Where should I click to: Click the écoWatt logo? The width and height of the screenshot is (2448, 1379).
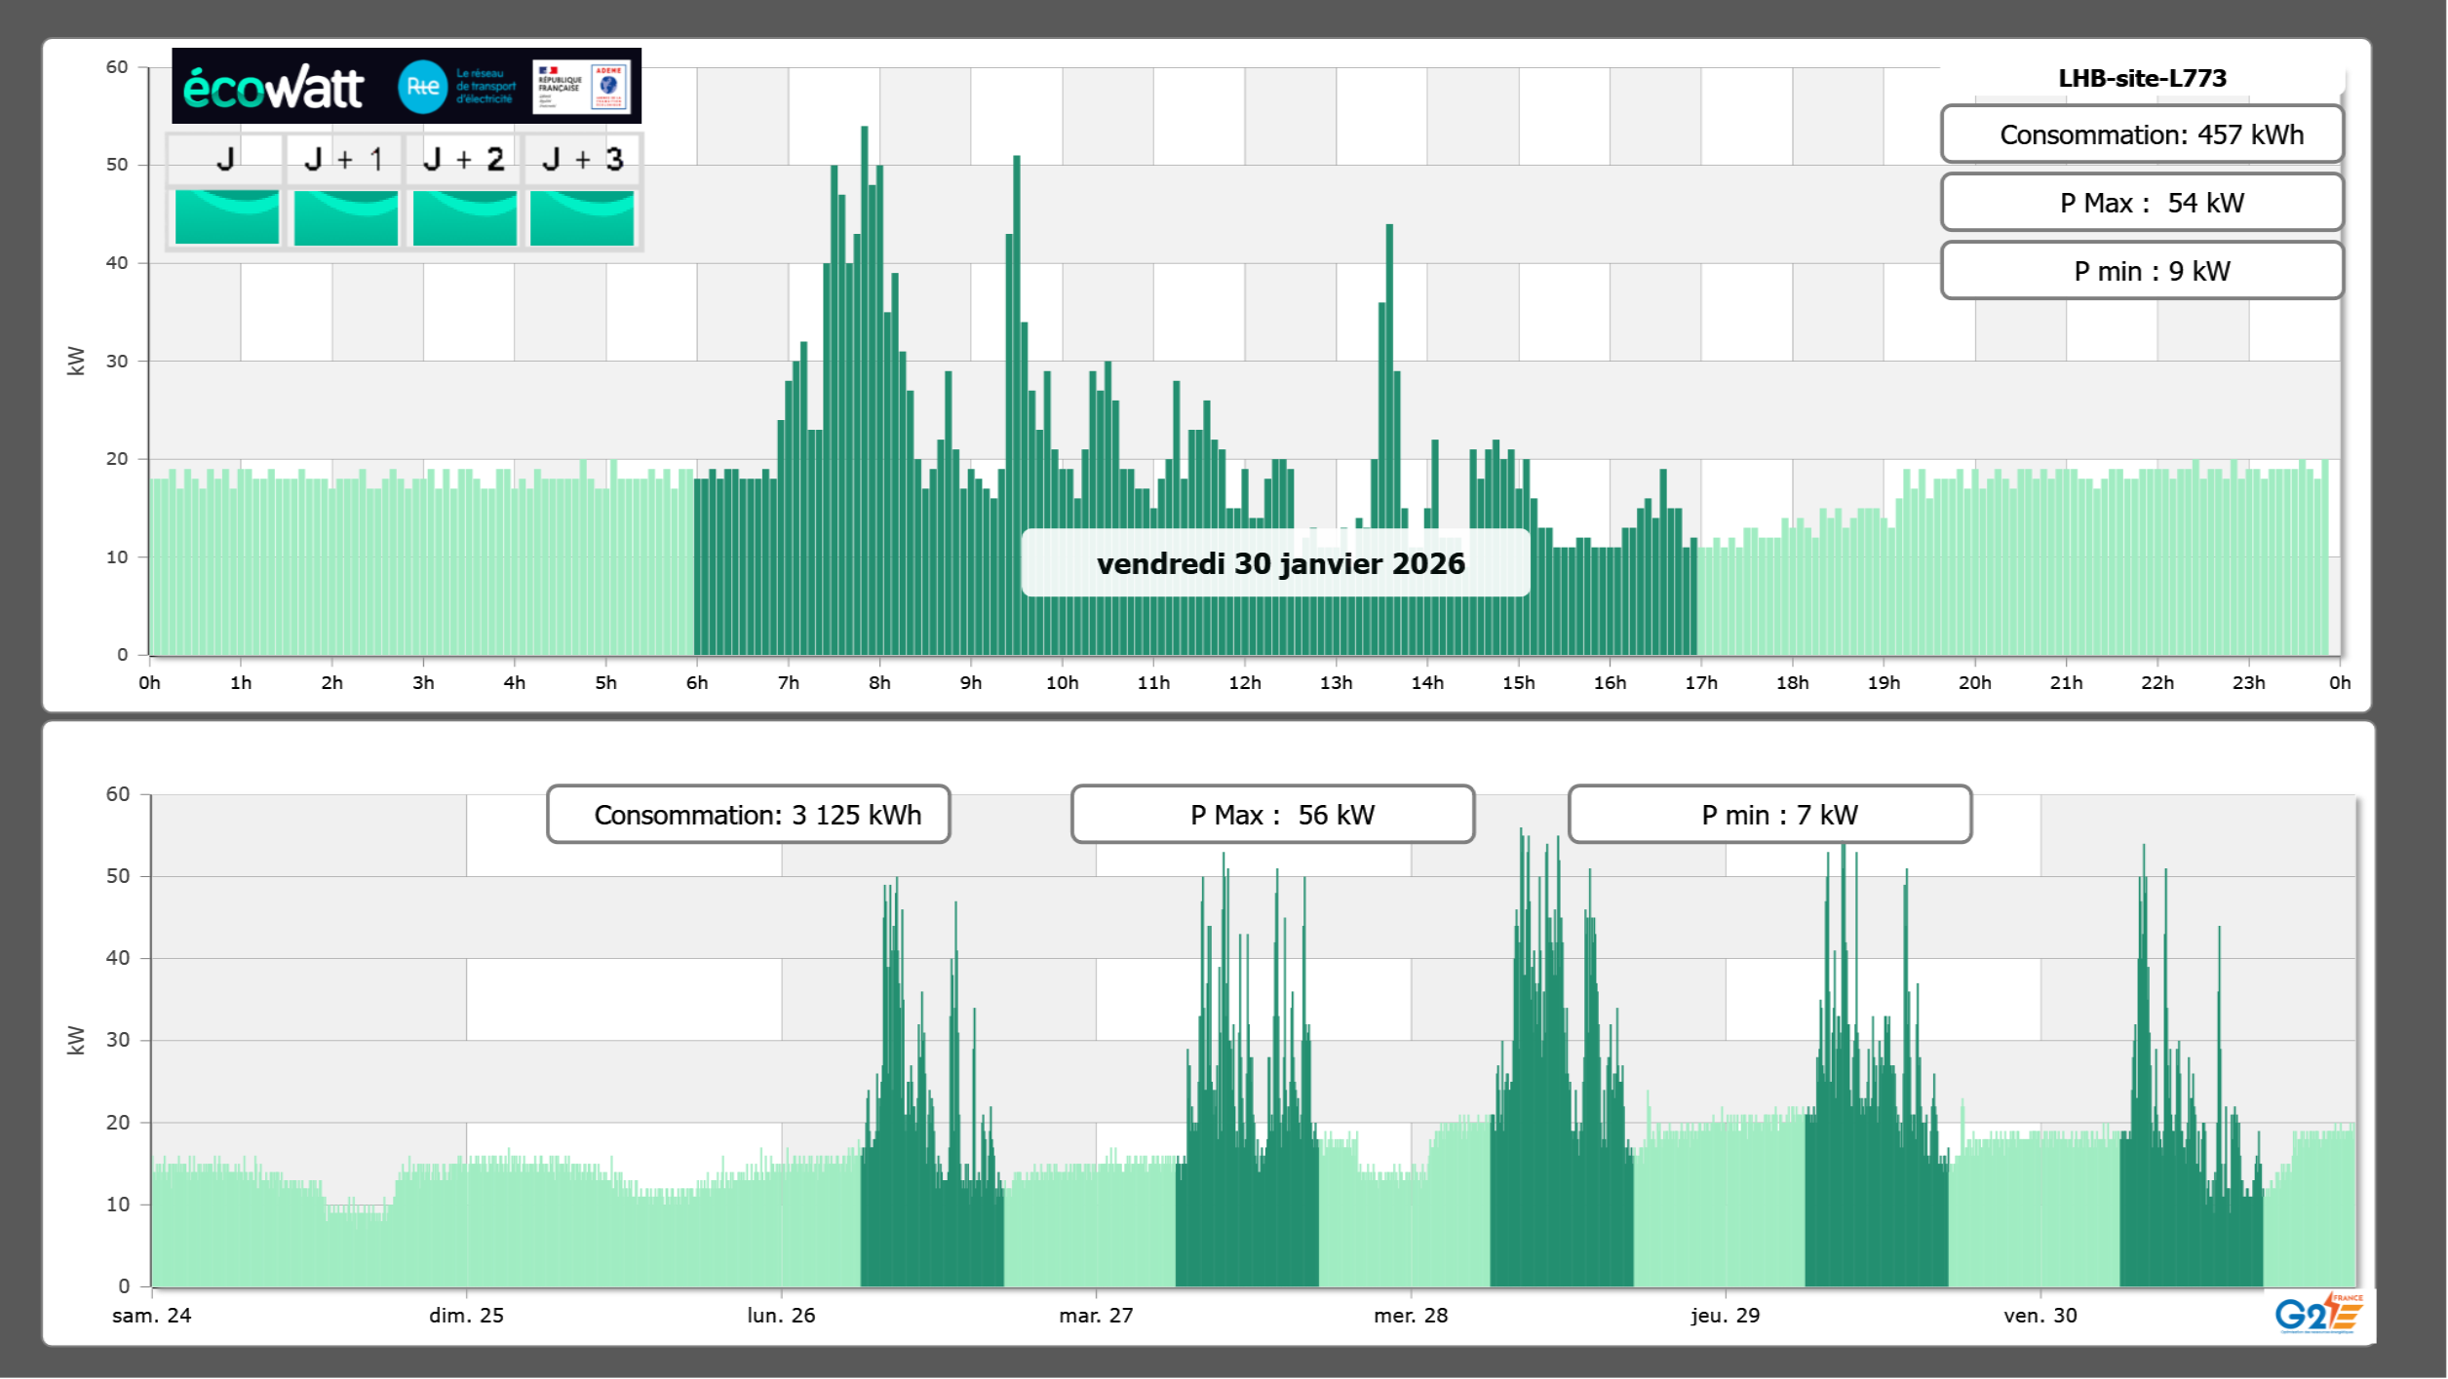tap(273, 88)
